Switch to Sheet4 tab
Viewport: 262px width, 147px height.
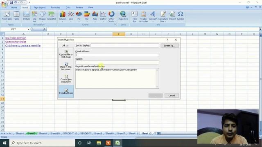coord(20,134)
